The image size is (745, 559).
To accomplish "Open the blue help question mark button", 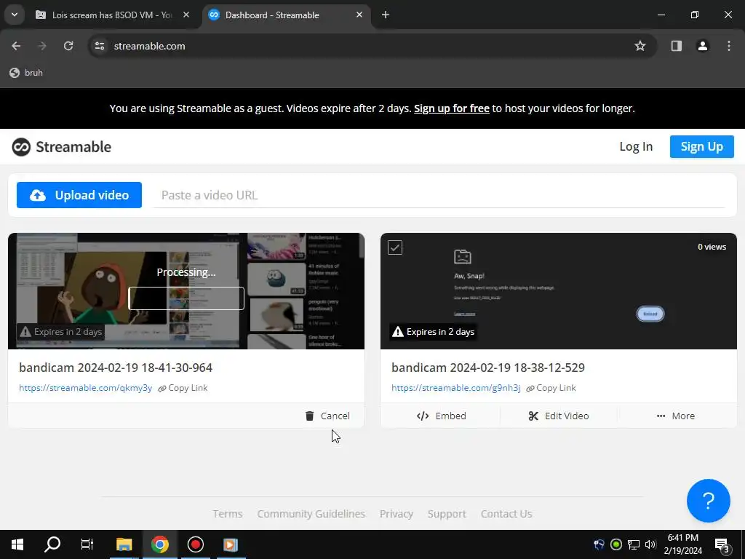I will click(x=708, y=501).
